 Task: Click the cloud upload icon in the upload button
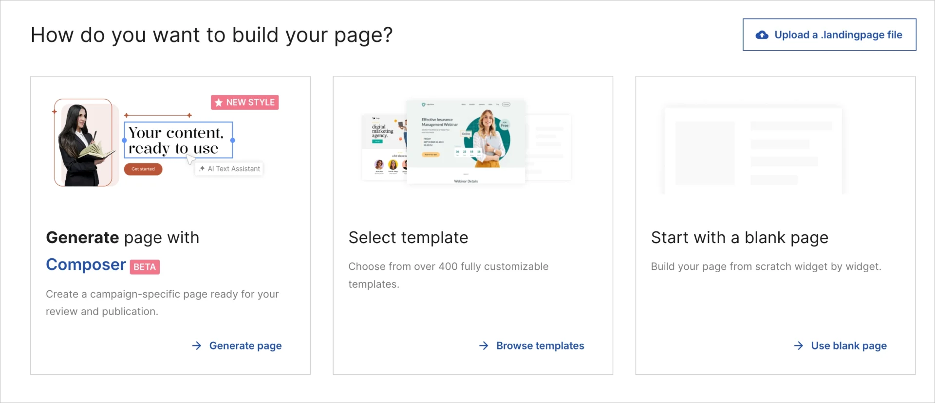click(x=762, y=35)
